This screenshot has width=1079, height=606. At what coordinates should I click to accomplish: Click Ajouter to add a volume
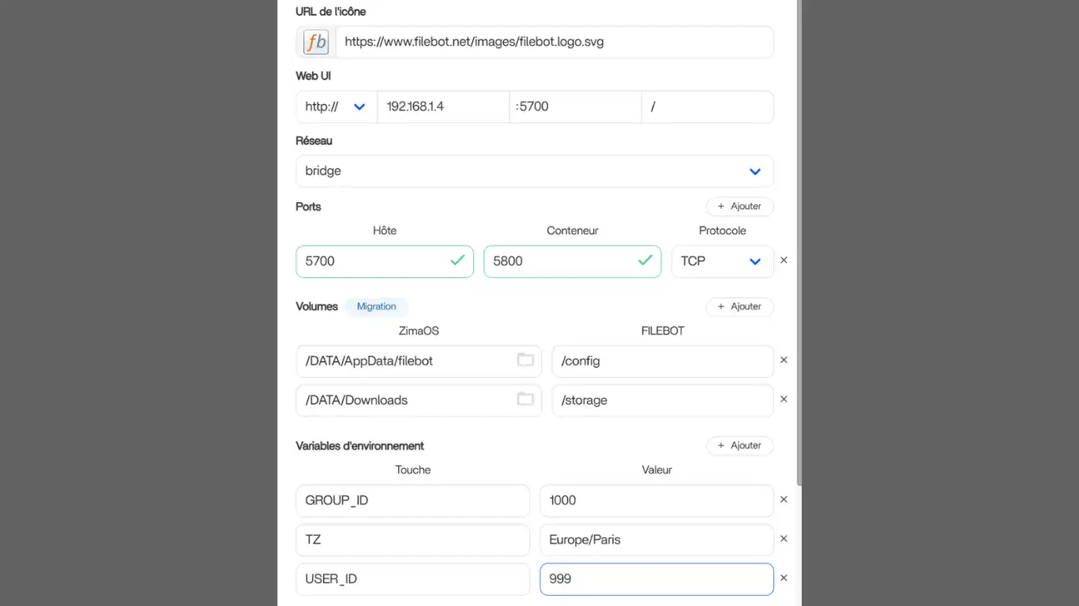pos(739,306)
